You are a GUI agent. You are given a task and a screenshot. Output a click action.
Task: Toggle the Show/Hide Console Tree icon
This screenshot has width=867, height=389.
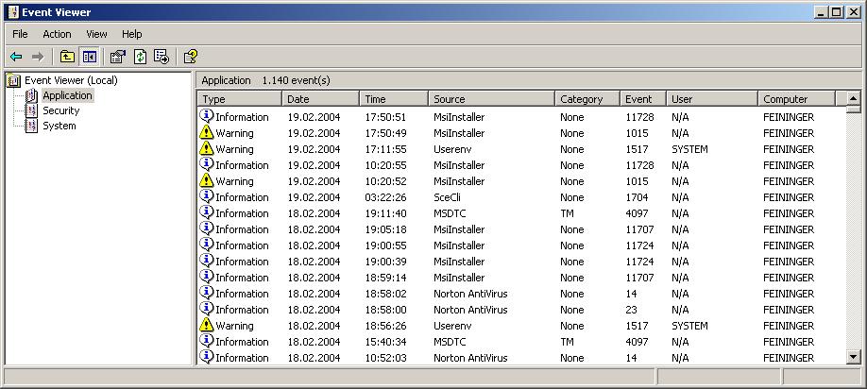click(89, 57)
